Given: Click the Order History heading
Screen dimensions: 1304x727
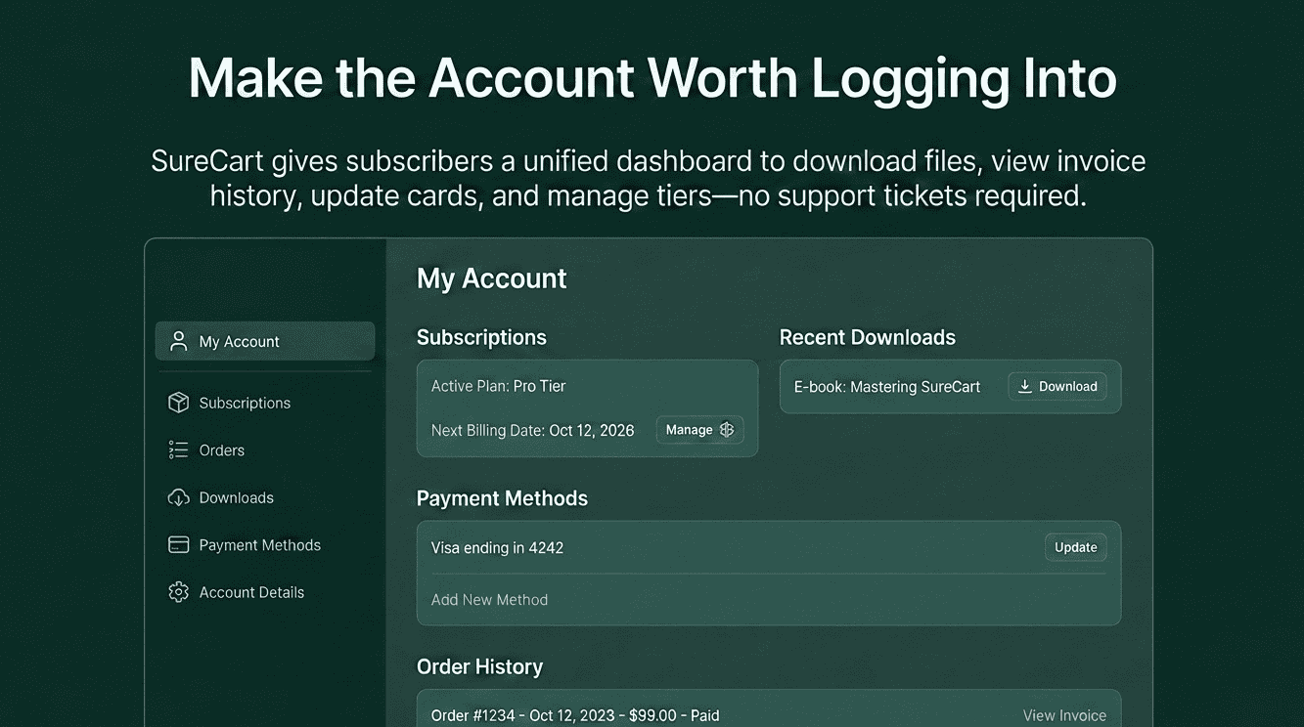Looking at the screenshot, I should point(479,666).
